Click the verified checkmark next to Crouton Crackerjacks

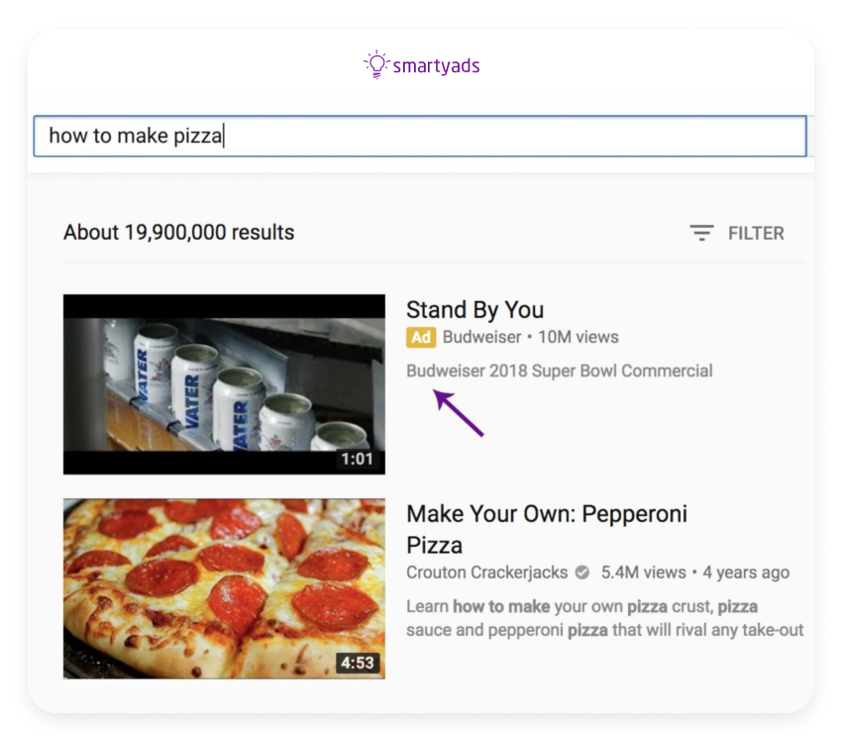point(582,572)
